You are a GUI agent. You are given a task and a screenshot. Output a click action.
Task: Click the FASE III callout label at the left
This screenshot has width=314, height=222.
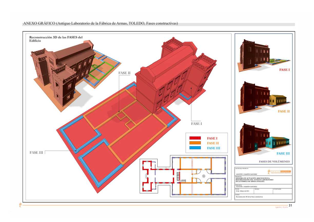click(36, 153)
